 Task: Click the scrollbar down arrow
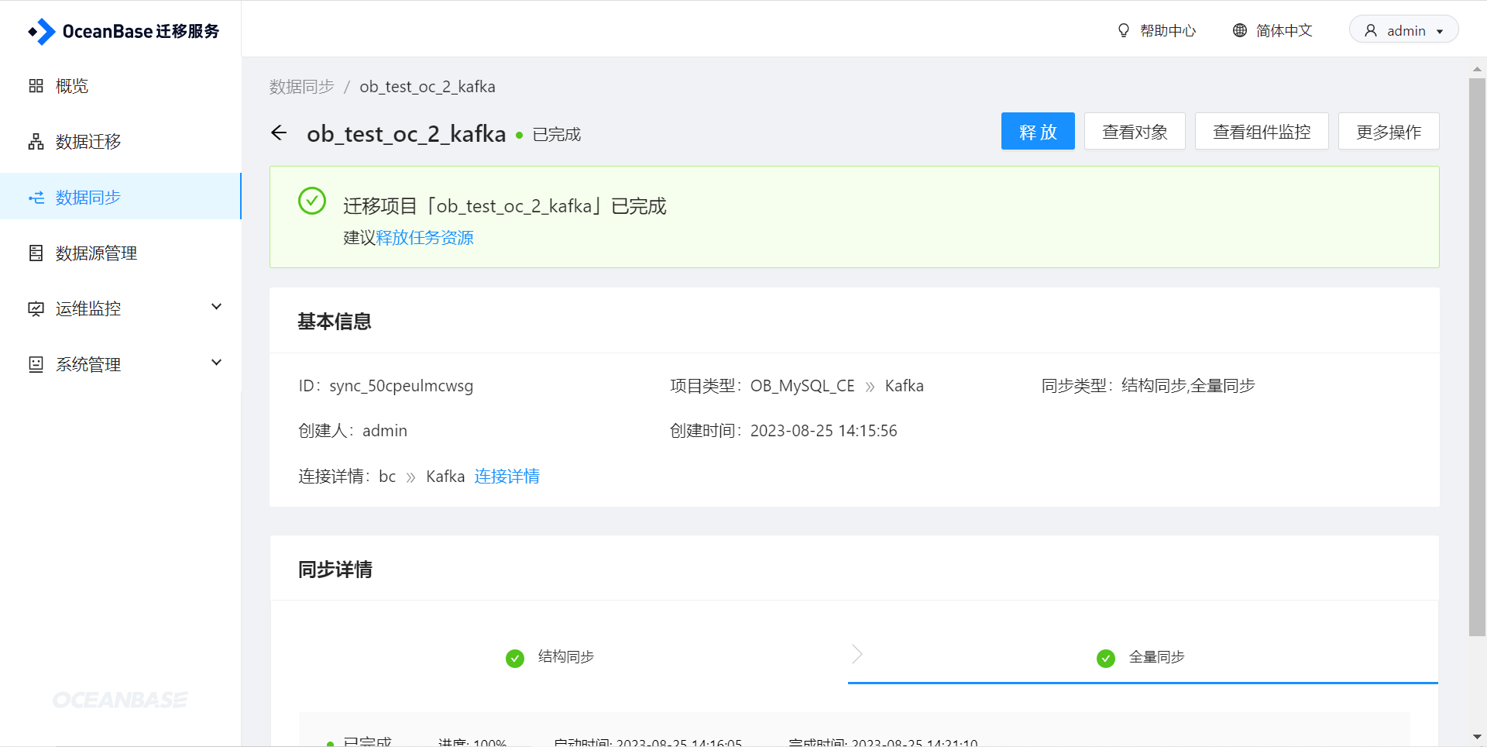(1477, 737)
